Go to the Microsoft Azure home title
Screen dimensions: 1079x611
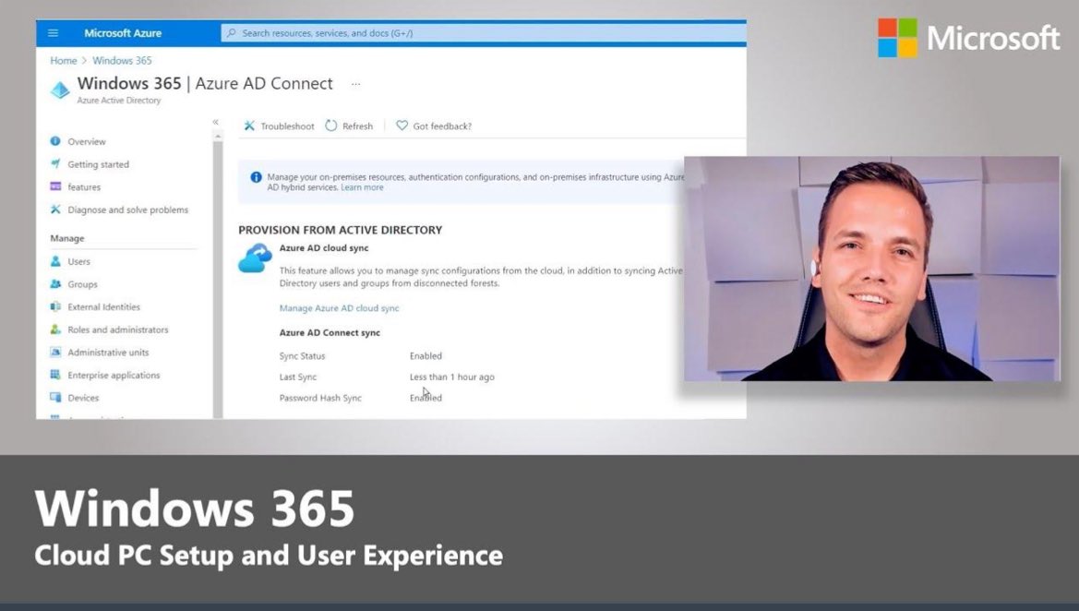123,33
